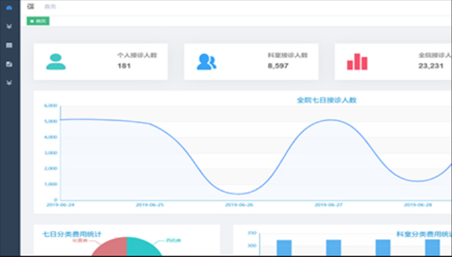Collapse the sidebar with the fold menu icon

(x=30, y=6)
